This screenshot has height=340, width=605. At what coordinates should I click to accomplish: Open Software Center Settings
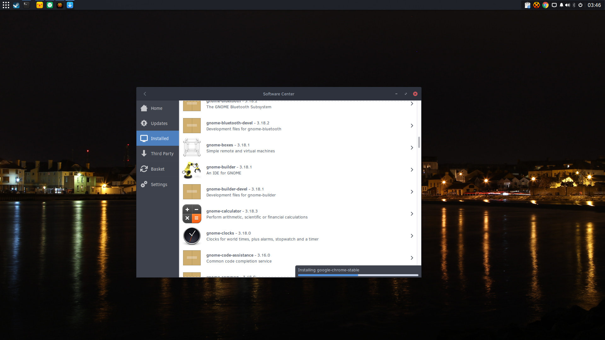(158, 184)
